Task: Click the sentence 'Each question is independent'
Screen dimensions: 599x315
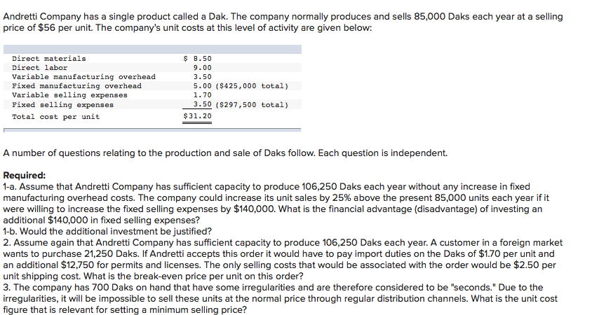Action: click(383, 153)
